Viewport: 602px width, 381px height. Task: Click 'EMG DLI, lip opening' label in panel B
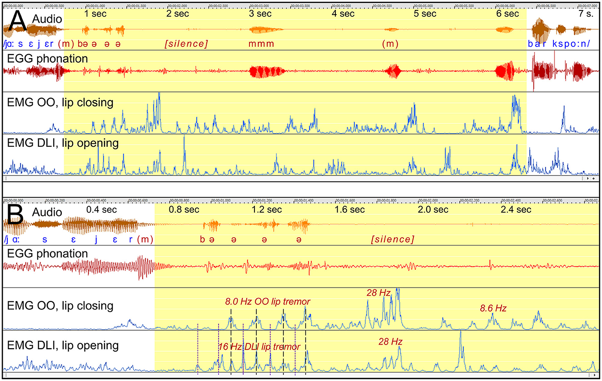(63, 345)
